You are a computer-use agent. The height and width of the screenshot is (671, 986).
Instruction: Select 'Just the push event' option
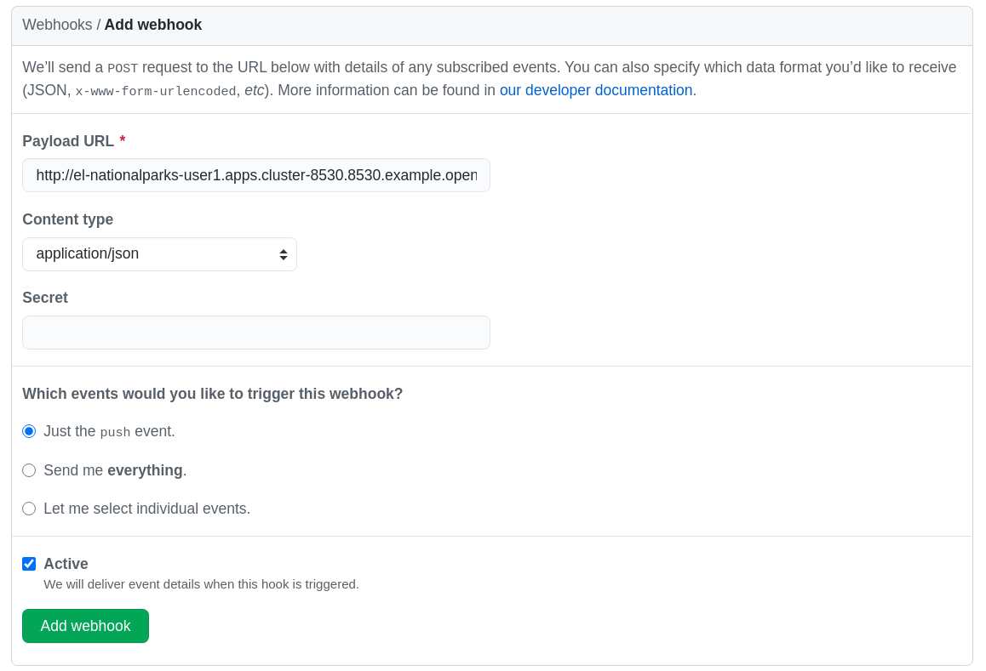[x=29, y=431]
